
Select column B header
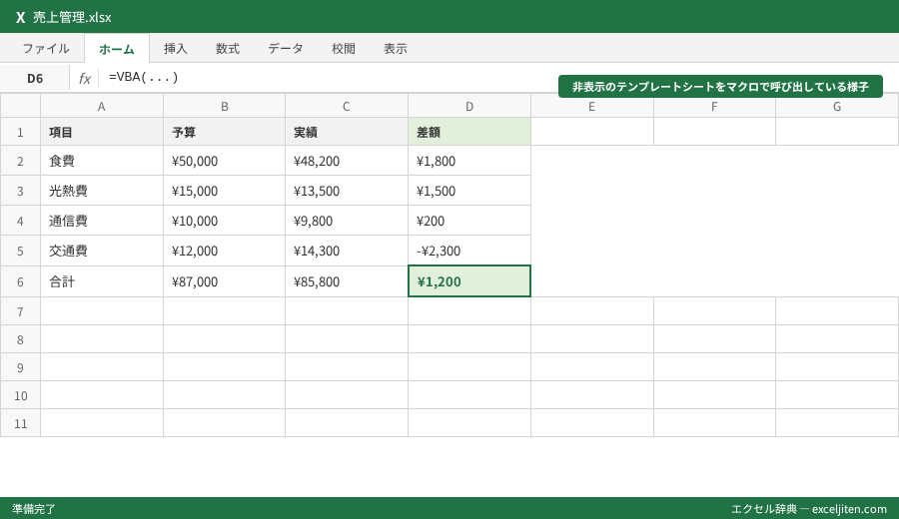pos(224,106)
